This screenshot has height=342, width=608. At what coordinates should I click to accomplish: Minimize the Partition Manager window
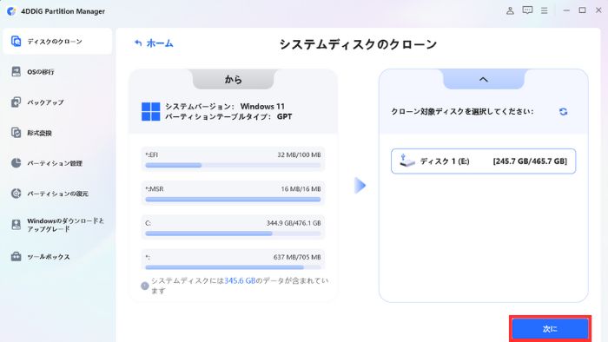pos(566,10)
